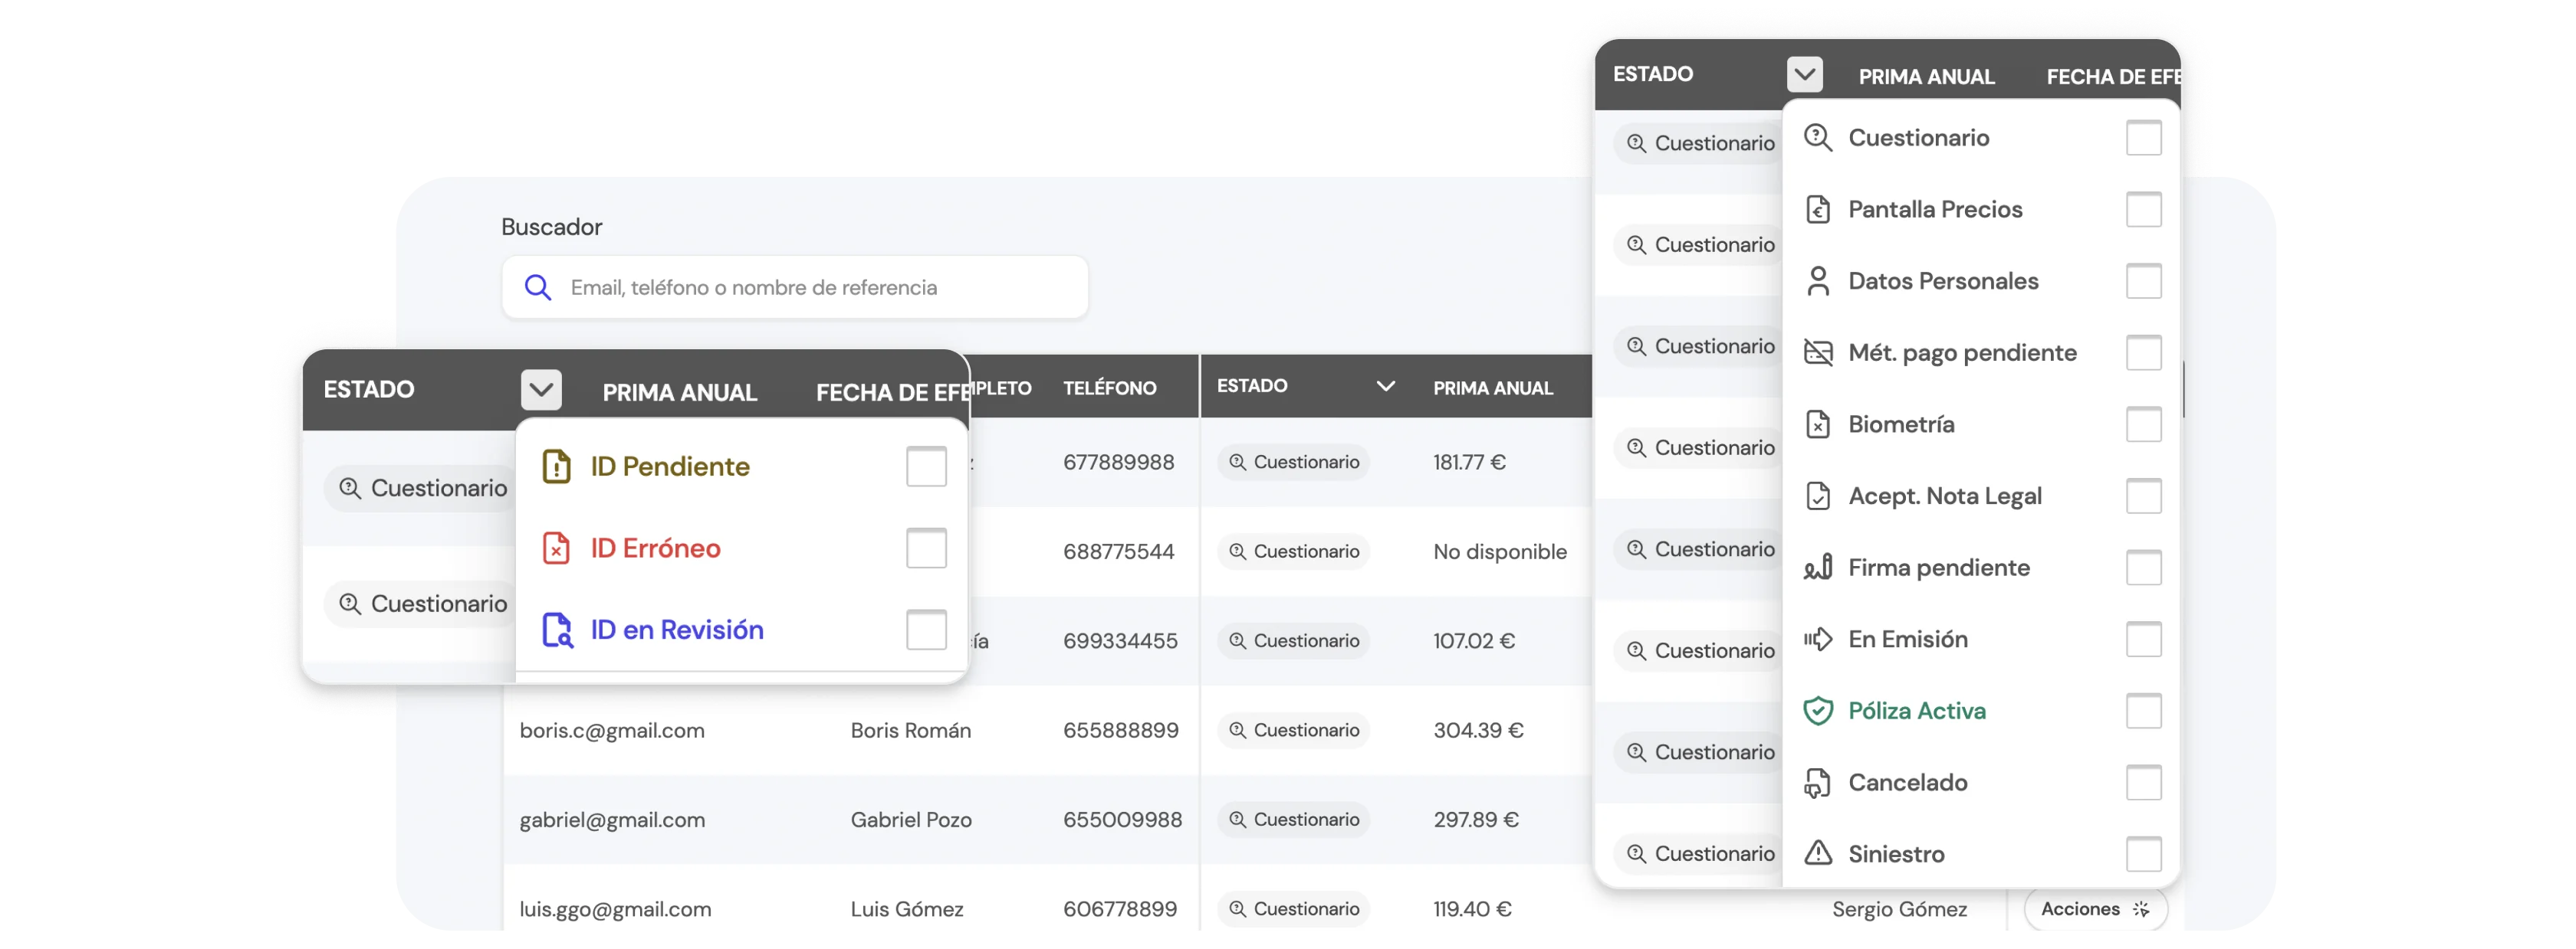
Task: Click the ID Pendiente document icon
Action: point(556,466)
